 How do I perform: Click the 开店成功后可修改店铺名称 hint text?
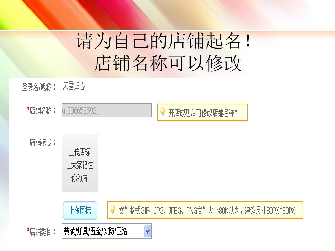[203, 113]
